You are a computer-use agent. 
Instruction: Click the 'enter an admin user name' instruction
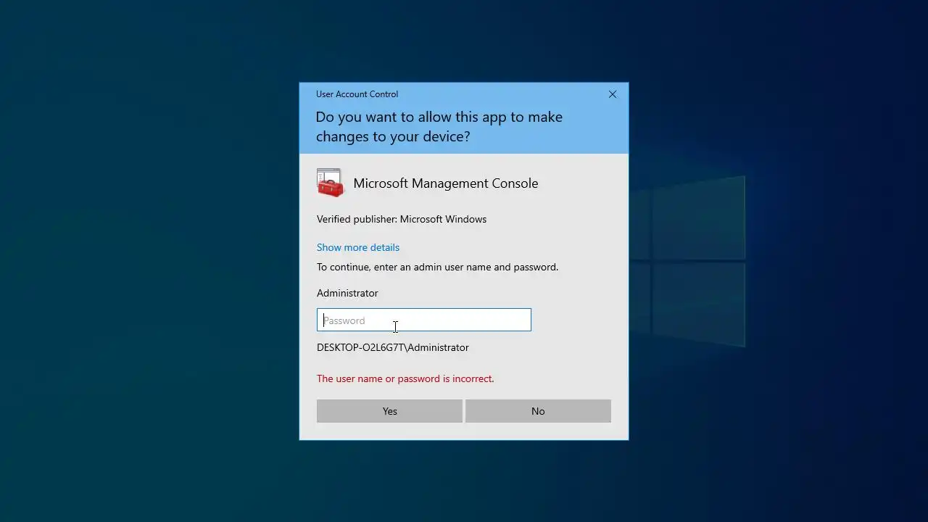[x=438, y=267]
